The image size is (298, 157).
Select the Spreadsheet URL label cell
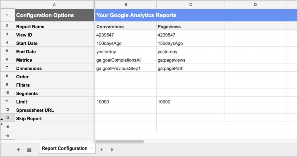coord(54,109)
